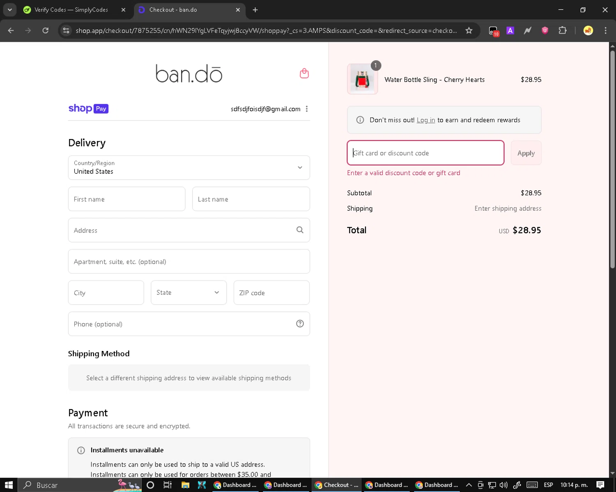This screenshot has height=492, width=616.
Task: Open account options menu next to email
Action: (x=307, y=109)
